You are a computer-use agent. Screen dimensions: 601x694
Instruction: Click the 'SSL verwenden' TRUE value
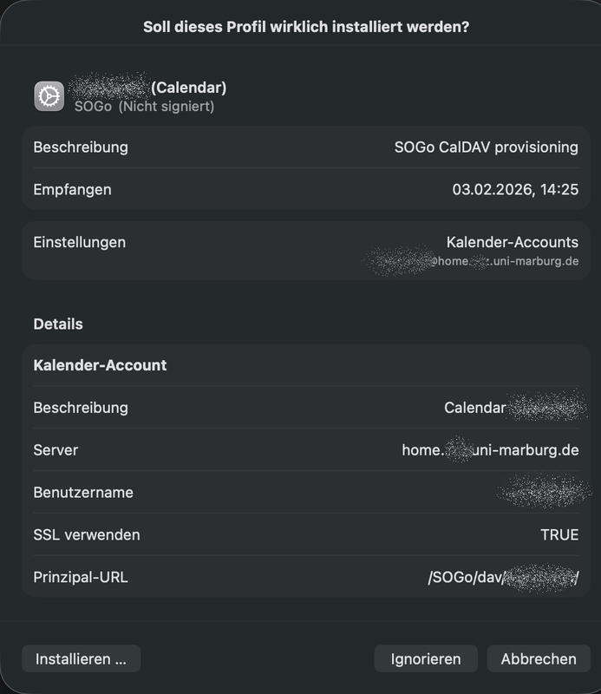click(558, 535)
